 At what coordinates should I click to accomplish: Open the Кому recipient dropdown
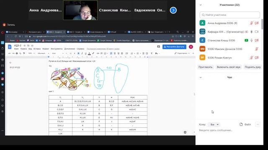point(214,125)
